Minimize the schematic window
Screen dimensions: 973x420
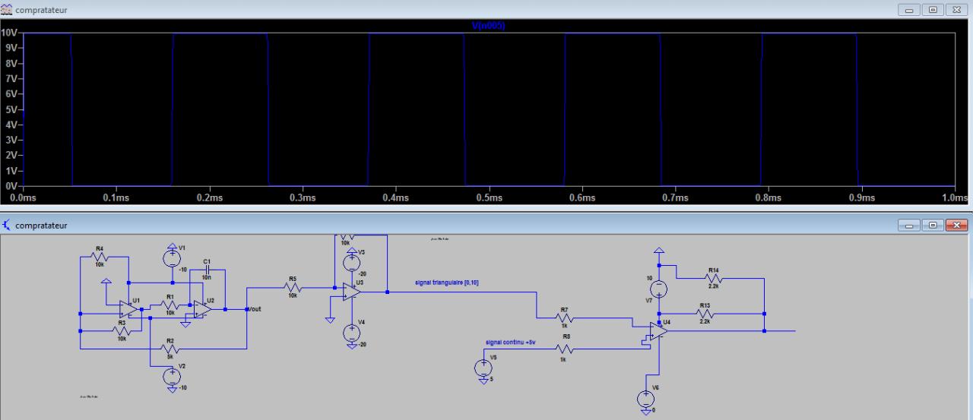tap(910, 225)
